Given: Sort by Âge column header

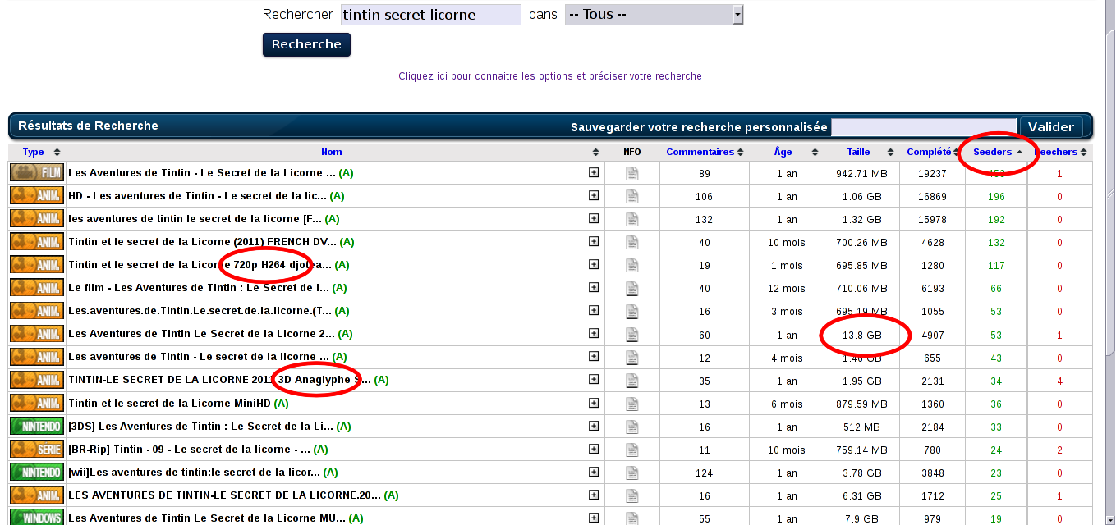Looking at the screenshot, I should 783,152.
